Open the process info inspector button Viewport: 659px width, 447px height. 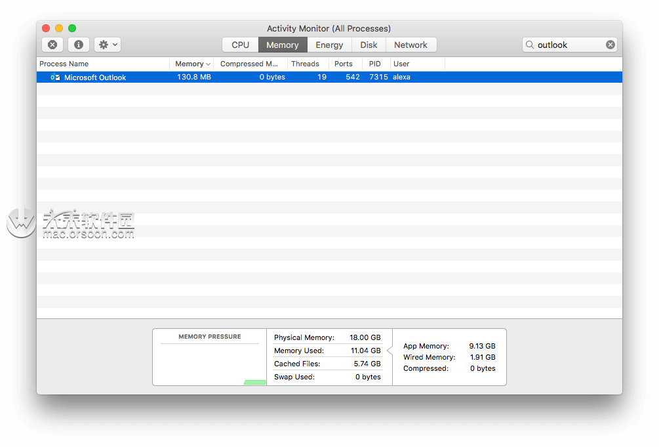tap(79, 45)
